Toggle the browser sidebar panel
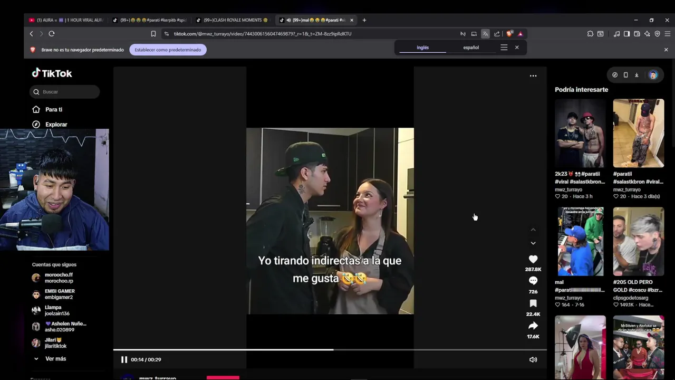This screenshot has width=675, height=380. [627, 34]
